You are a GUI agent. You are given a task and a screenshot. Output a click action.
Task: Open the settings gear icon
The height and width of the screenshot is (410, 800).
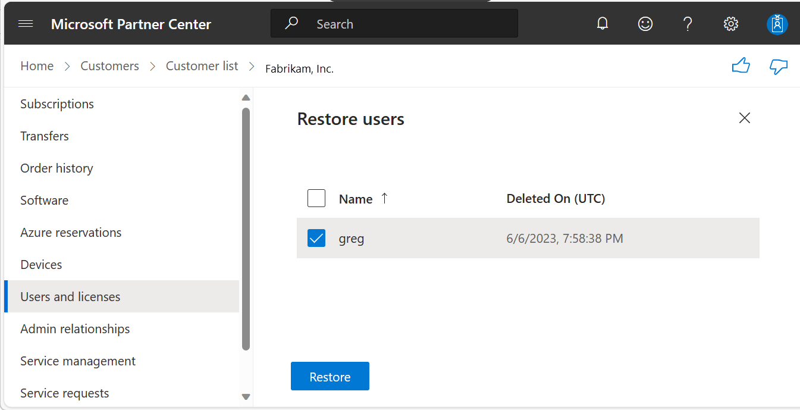coord(730,23)
